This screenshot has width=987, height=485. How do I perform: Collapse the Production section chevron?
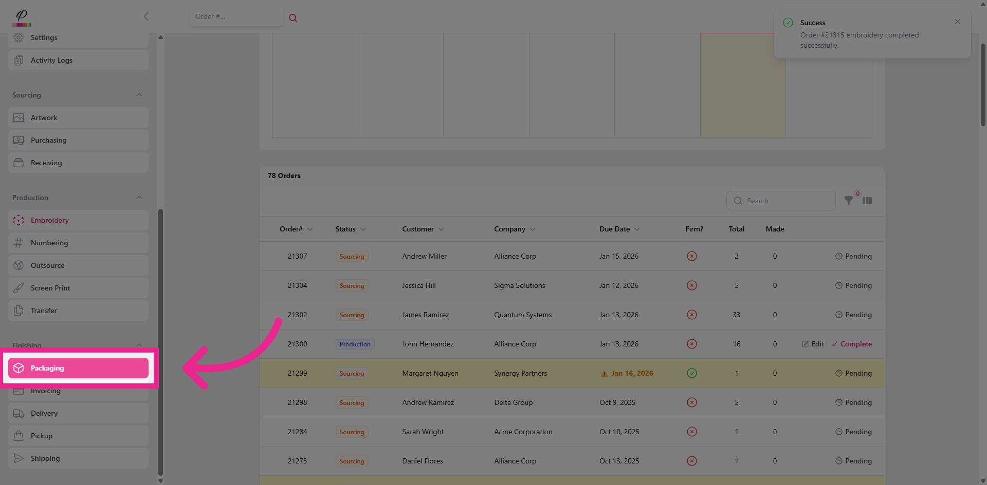point(139,198)
